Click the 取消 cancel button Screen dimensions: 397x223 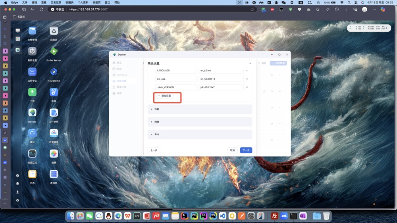[232, 150]
